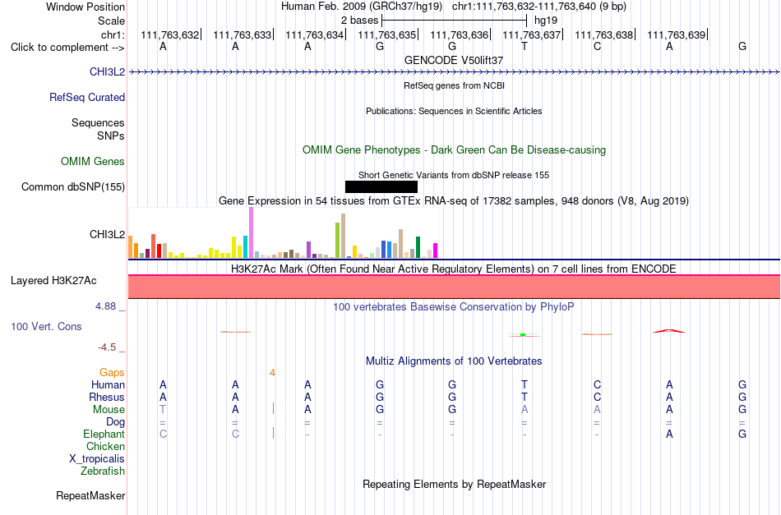
Task: Click the OMIM Genes track label
Action: click(x=93, y=161)
